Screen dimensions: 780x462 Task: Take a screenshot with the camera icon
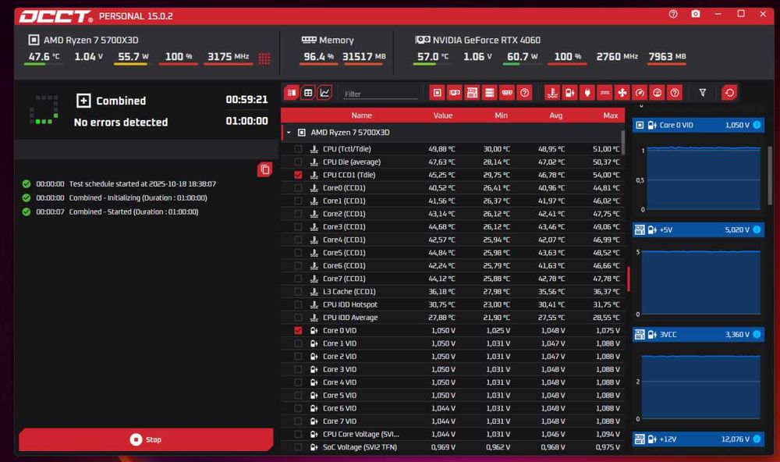pyautogui.click(x=696, y=14)
